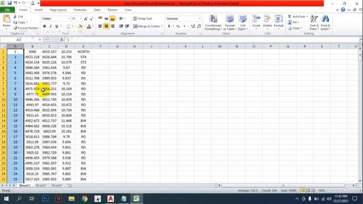
Task: Click the Increase Indent icon
Action: 127,26
